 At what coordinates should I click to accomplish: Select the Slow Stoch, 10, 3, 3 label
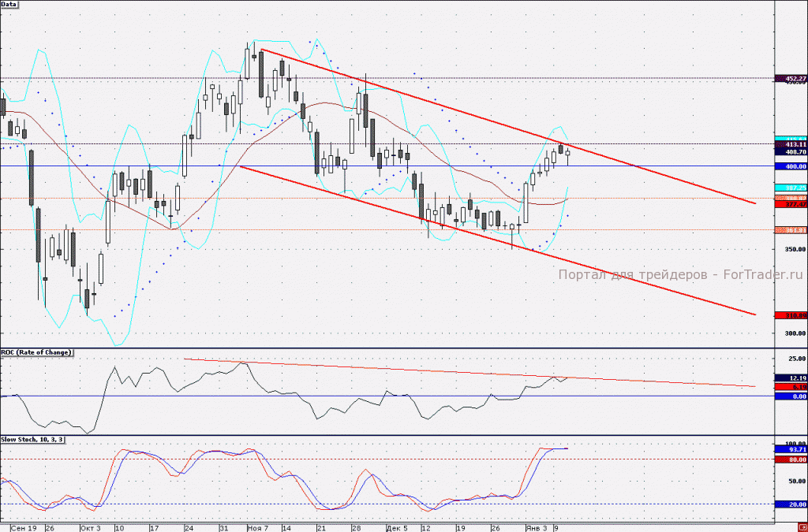click(32, 439)
